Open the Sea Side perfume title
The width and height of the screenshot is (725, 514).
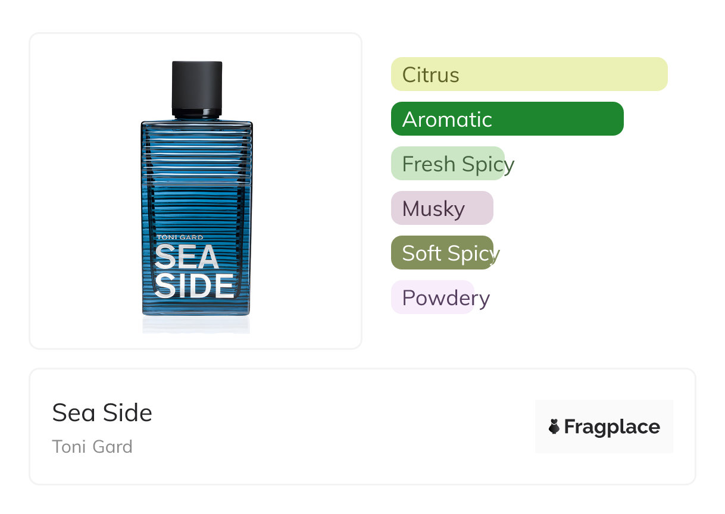click(102, 413)
